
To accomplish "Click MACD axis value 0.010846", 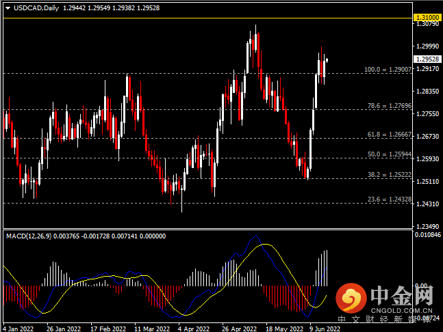I will pyautogui.click(x=428, y=234).
